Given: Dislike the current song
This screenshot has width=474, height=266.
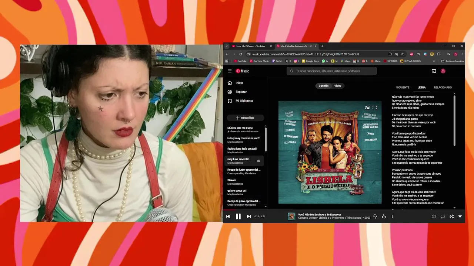Looking at the screenshot, I should pos(375,216).
